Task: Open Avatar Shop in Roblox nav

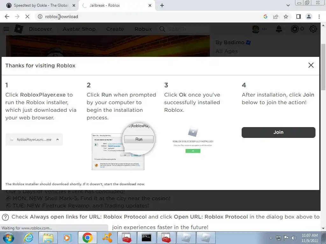Action: tap(79, 29)
